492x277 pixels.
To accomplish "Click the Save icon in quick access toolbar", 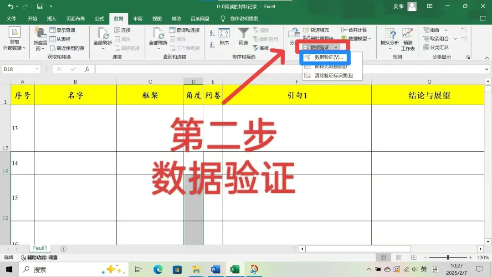I will point(40,6).
